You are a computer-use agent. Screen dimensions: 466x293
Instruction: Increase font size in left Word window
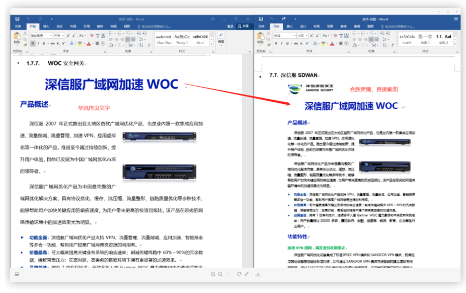click(x=68, y=35)
